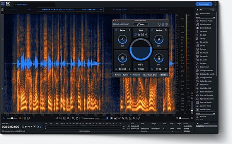Viewport: 232px width, 144px height.
Task: Choose the percussion type icon under Voice
Action: point(143,34)
